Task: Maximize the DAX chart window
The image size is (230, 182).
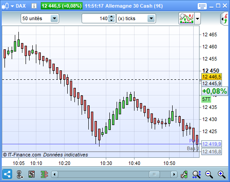Action: coord(218,6)
